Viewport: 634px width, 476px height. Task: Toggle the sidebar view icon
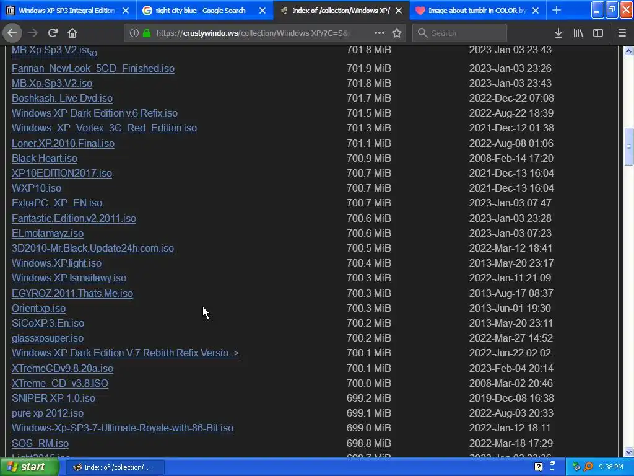(598, 33)
